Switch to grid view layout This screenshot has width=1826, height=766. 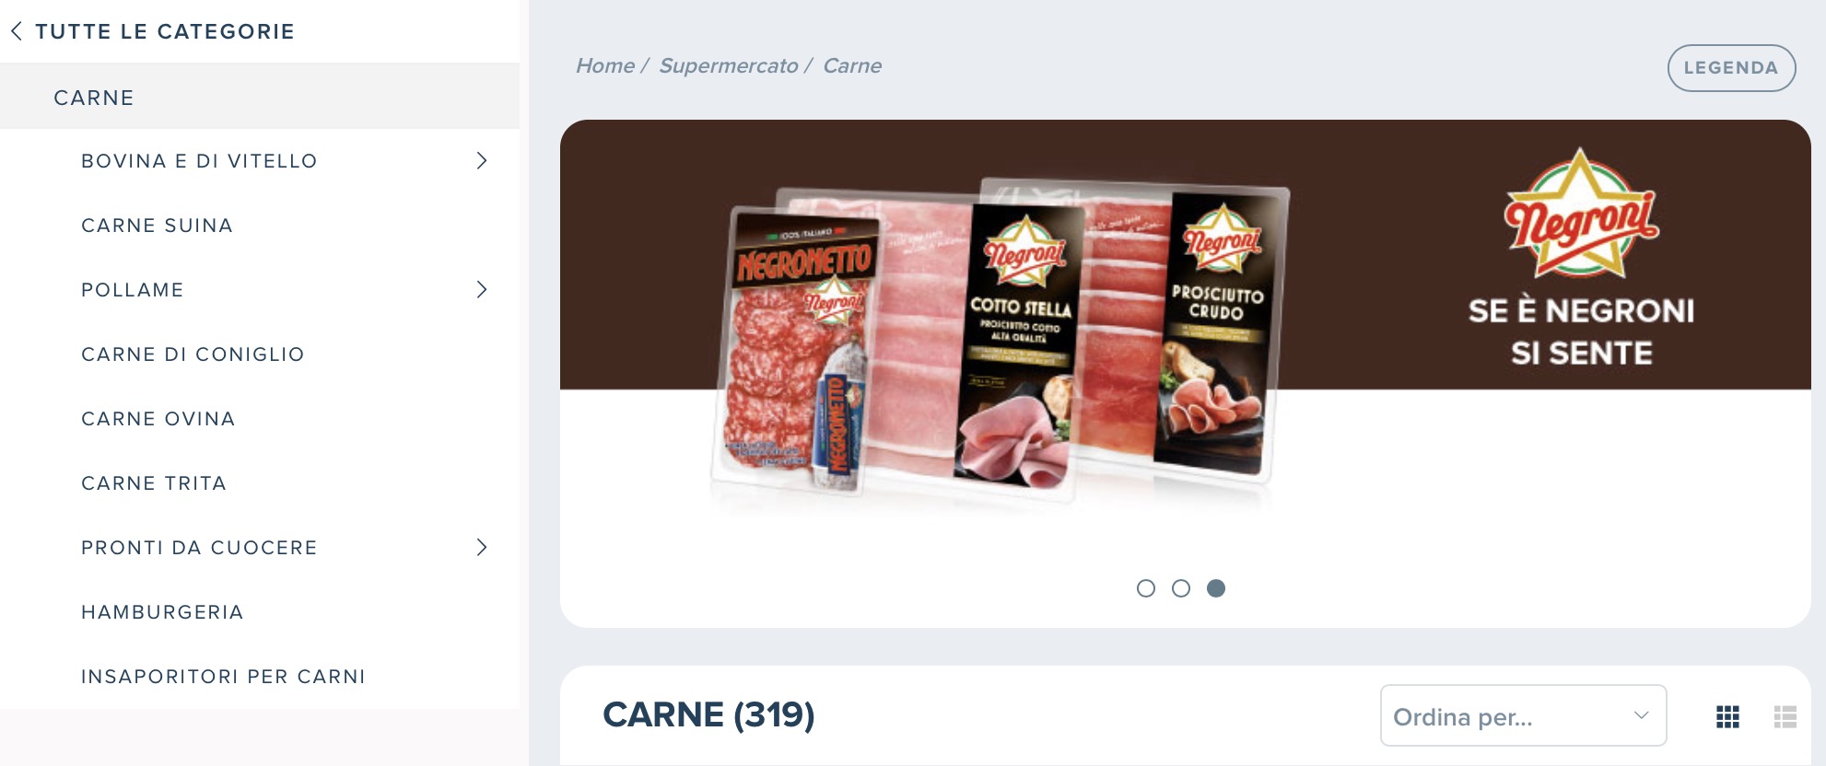1727,716
